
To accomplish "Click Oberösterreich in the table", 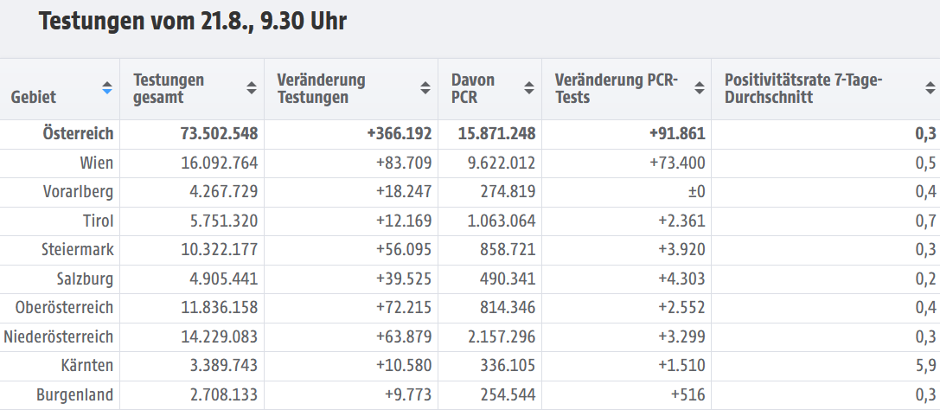I will [x=64, y=308].
